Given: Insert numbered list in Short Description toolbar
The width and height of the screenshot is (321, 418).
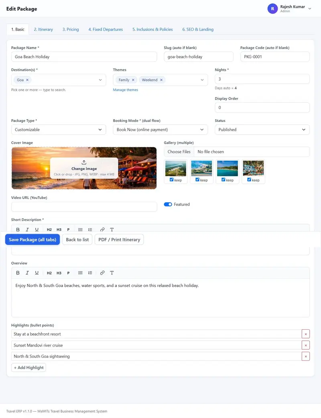Looking at the screenshot, I should click(x=90, y=229).
